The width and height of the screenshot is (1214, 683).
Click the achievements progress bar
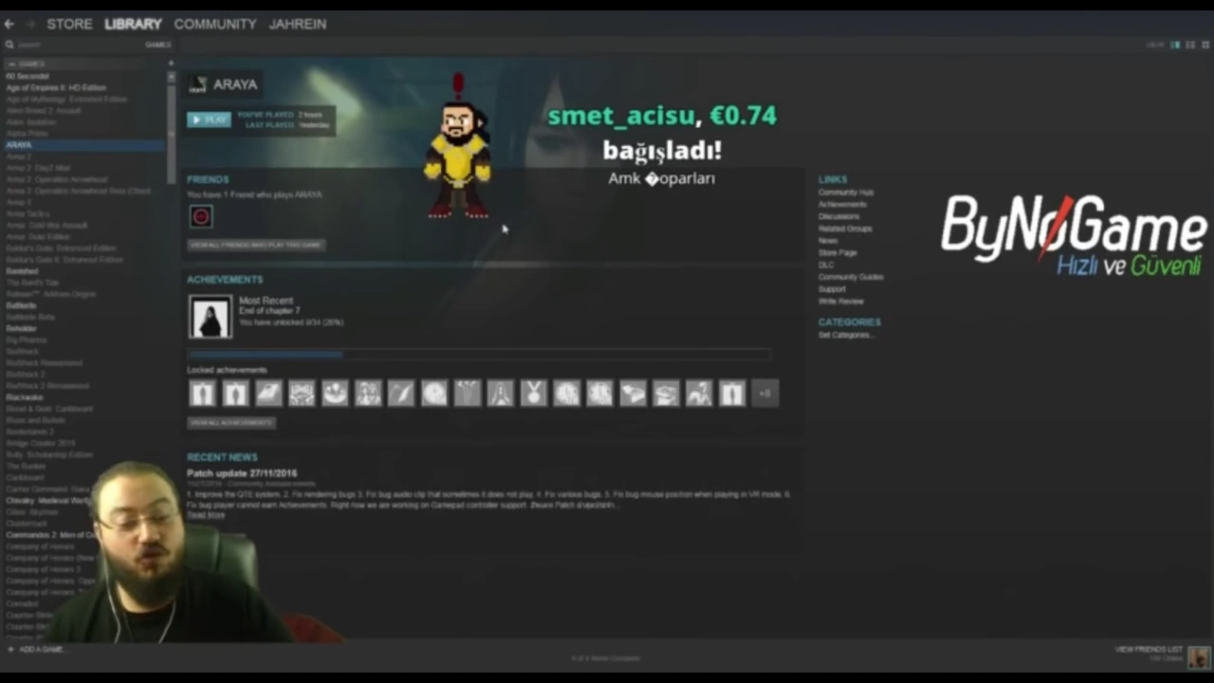pos(479,355)
